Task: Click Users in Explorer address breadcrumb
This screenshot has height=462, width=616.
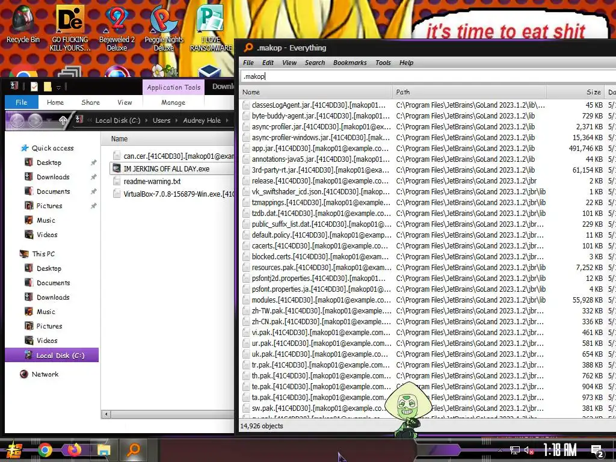Action: click(x=161, y=120)
